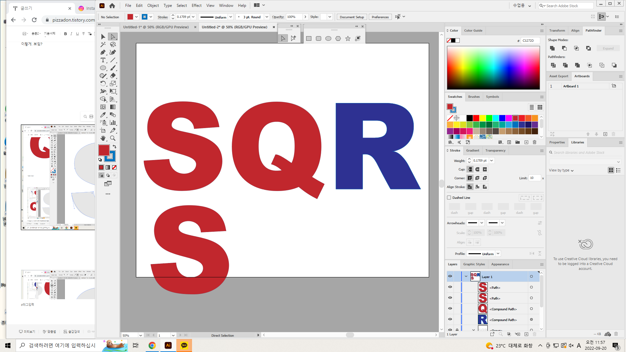Select the Line Segment tool
Screen dimensions: 626x352
113,60
